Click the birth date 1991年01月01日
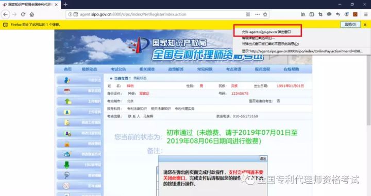The image size is (371, 196). [x=290, y=86]
